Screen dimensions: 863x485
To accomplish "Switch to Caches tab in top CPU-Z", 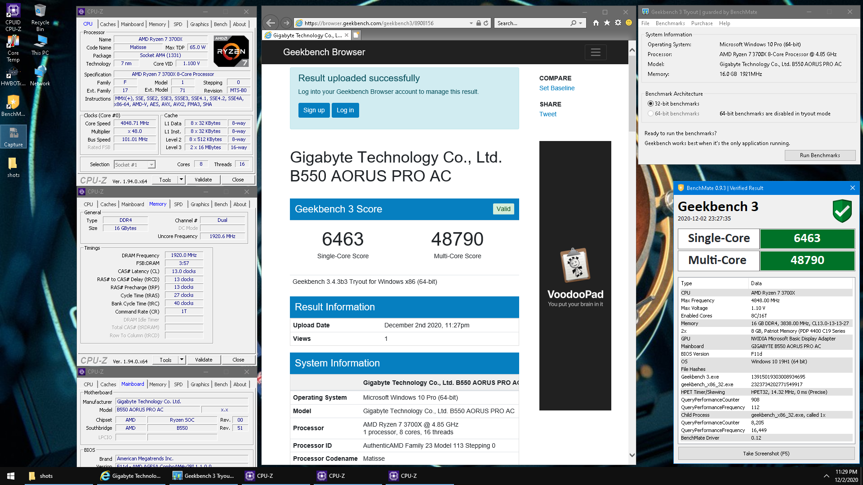I will tap(108, 24).
